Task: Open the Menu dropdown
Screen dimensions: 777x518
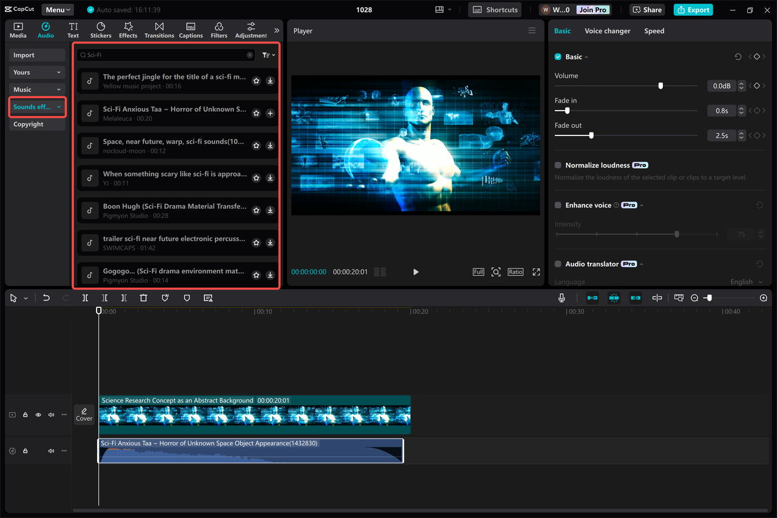Action: (x=57, y=9)
